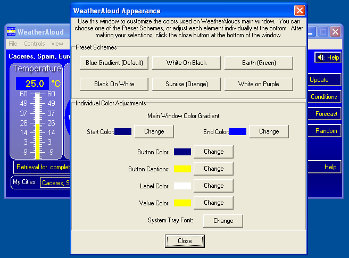
Task: Click the thermometer gauge in Temperature panel
Action: pos(38,126)
